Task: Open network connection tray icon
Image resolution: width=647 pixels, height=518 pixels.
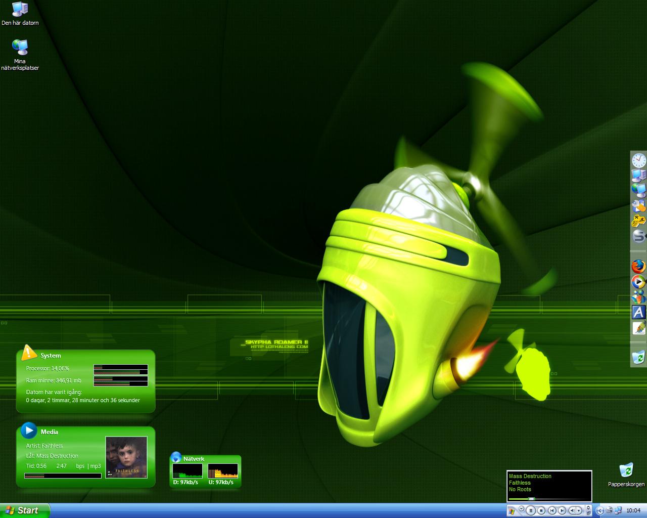Action: click(618, 510)
